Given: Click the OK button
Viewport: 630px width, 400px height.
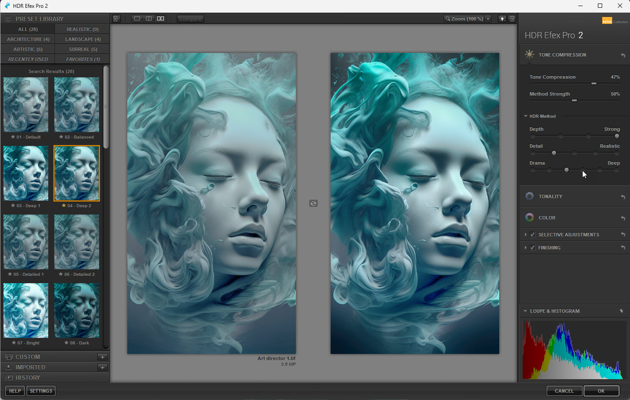Looking at the screenshot, I should pyautogui.click(x=601, y=391).
